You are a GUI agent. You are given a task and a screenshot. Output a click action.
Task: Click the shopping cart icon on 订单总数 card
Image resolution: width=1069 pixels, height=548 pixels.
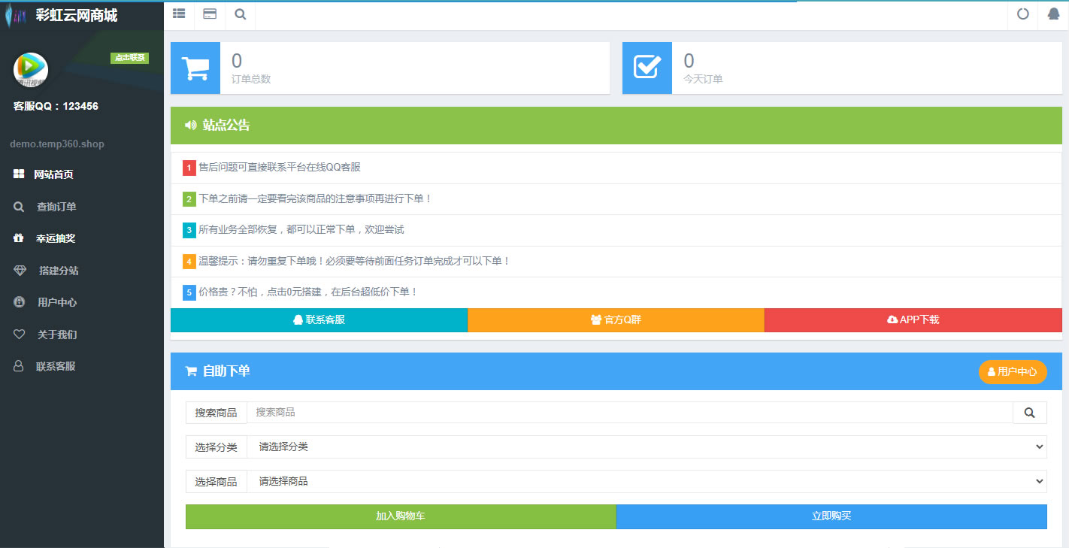click(x=195, y=68)
